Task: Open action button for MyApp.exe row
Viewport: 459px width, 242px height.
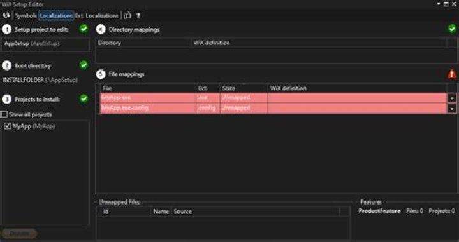Action: click(x=452, y=98)
